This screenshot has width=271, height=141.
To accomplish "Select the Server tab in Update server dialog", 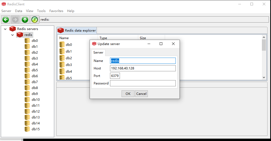I will (98, 53).
